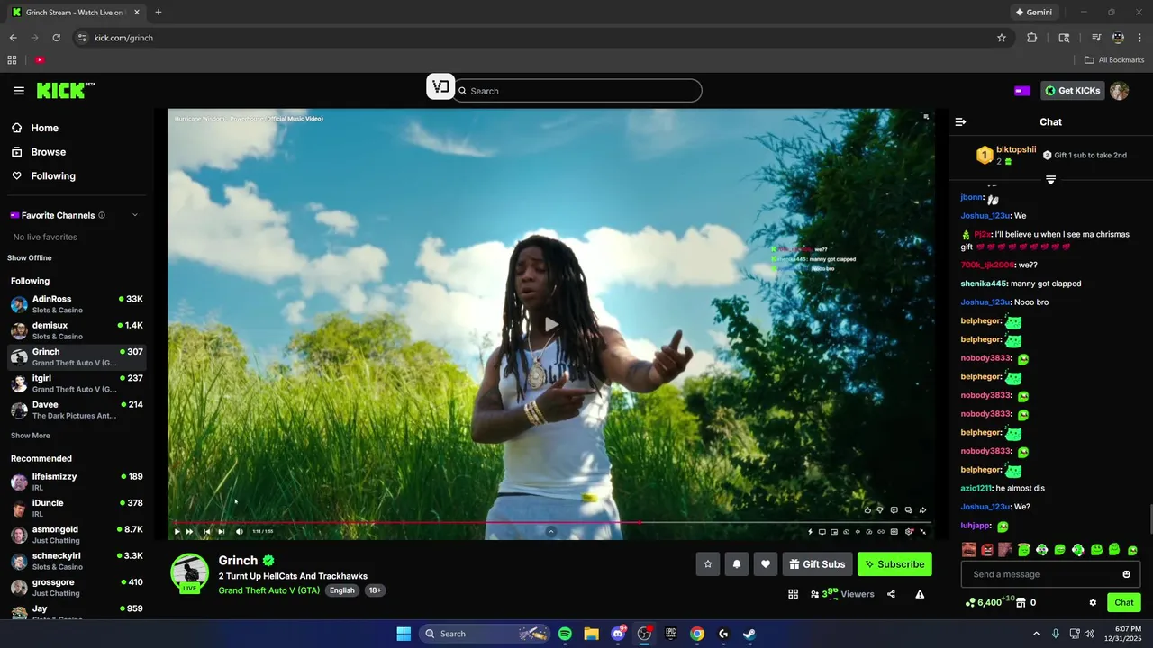This screenshot has width=1153, height=648.
Task: Click the Windows Start button
Action: tap(404, 634)
